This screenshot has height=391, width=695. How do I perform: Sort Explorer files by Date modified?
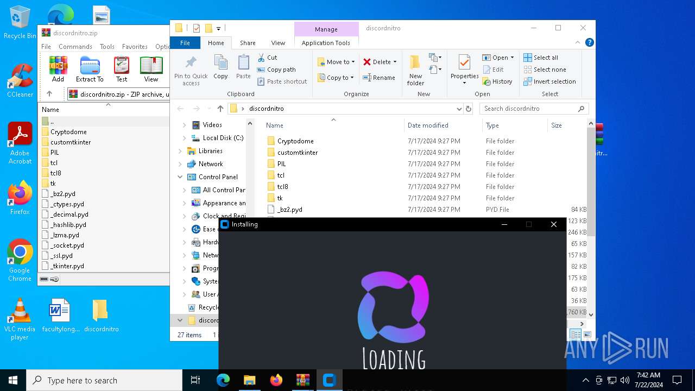tap(428, 125)
